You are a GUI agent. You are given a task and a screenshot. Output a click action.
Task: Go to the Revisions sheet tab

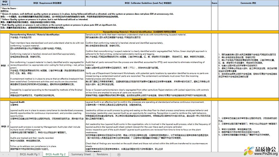(102, 154)
